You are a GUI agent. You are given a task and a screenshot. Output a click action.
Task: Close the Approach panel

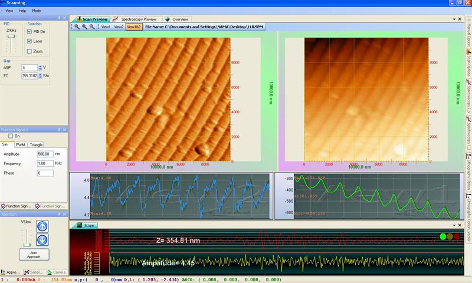[x=65, y=214]
